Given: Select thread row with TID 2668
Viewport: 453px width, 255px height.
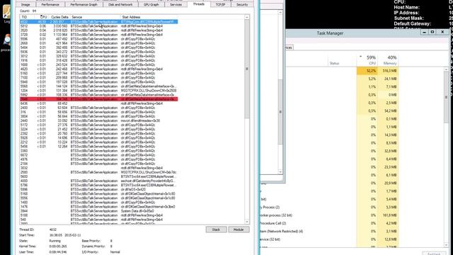Looking at the screenshot, I should (x=98, y=43).
